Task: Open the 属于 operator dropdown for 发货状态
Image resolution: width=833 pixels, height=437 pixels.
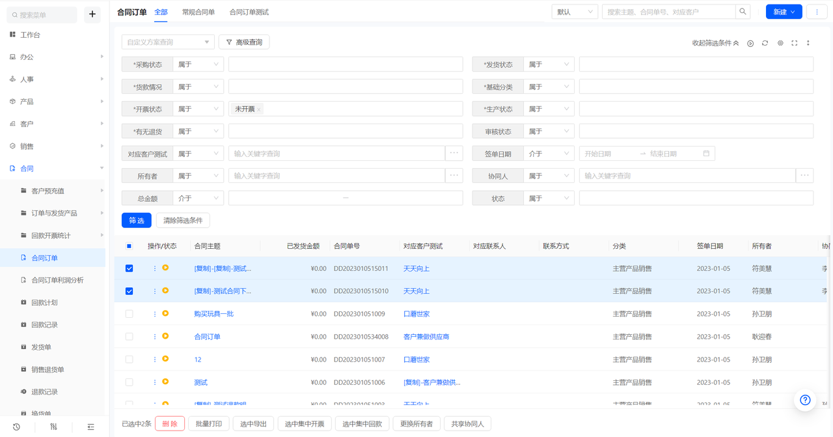Action: coord(549,64)
